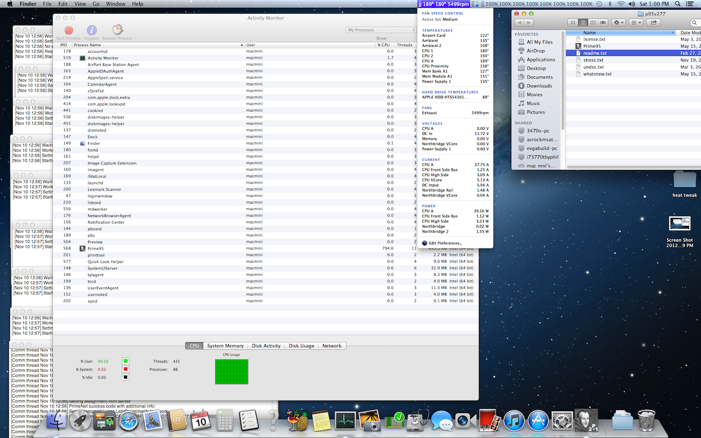The height and width of the screenshot is (438, 701).
Task: Open the My Processes dropdown
Action: point(381,30)
